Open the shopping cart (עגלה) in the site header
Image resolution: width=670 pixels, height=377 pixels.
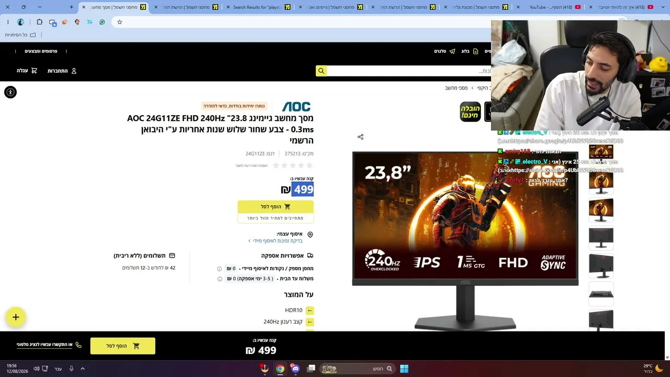click(x=27, y=71)
